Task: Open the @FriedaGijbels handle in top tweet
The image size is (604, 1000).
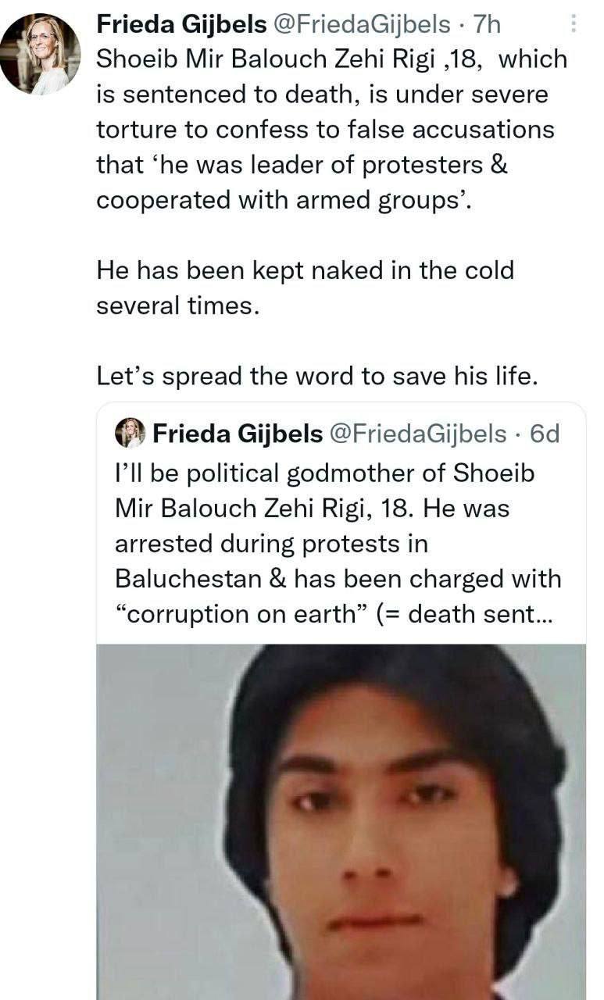Action: (361, 25)
